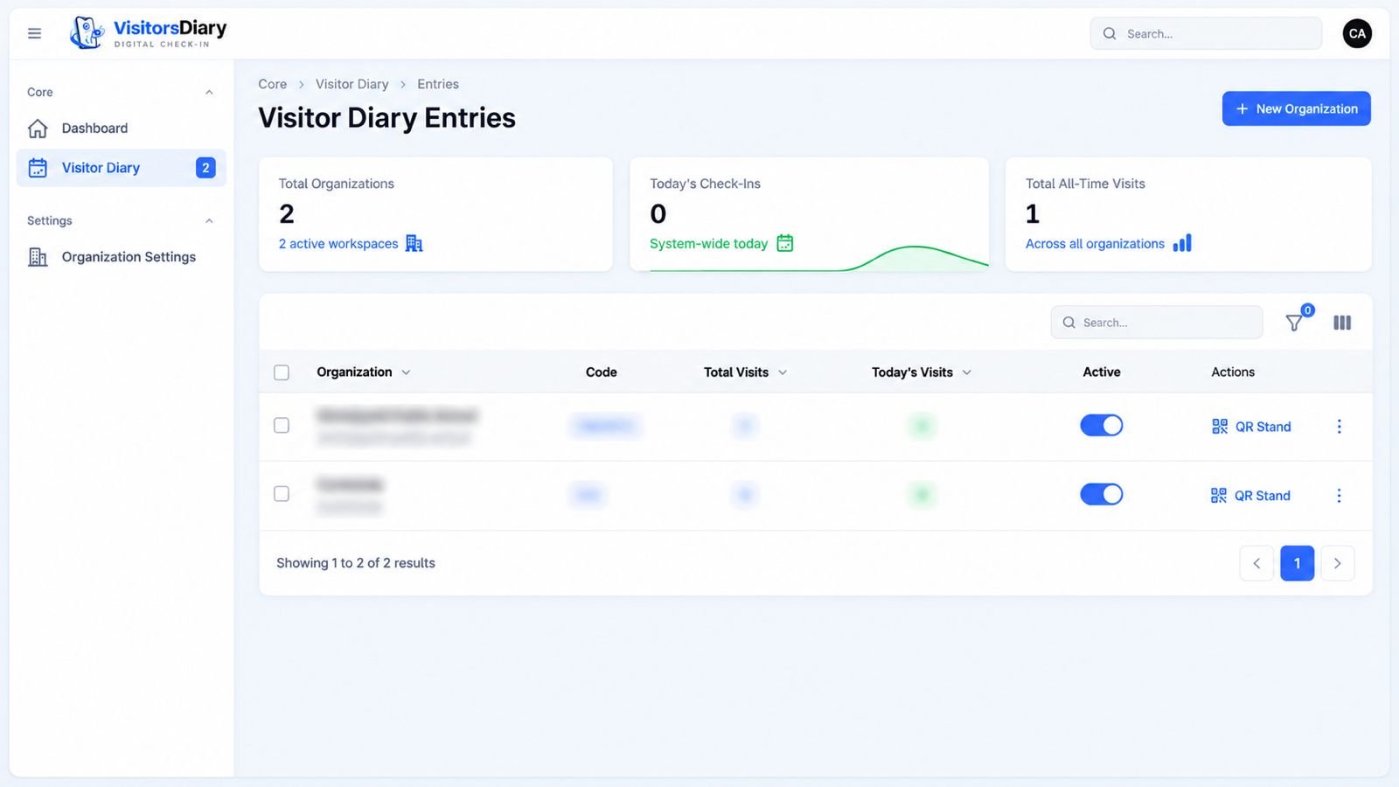Open the first row's three-dot actions menu

click(1339, 427)
